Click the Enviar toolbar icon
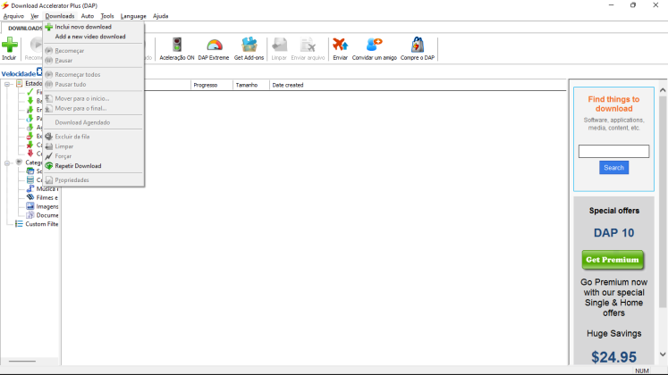 340,46
